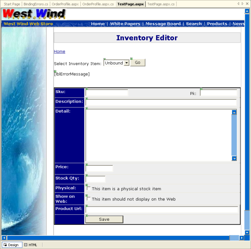The width and height of the screenshot is (251, 249).
Task: Click the Save button
Action: click(104, 219)
